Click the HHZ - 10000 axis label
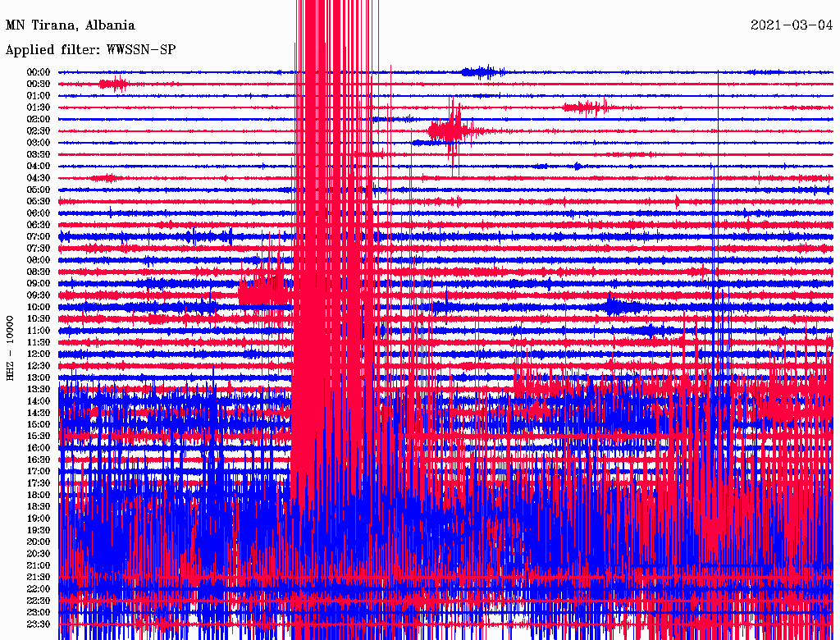This screenshot has width=840, height=640. (x=10, y=349)
